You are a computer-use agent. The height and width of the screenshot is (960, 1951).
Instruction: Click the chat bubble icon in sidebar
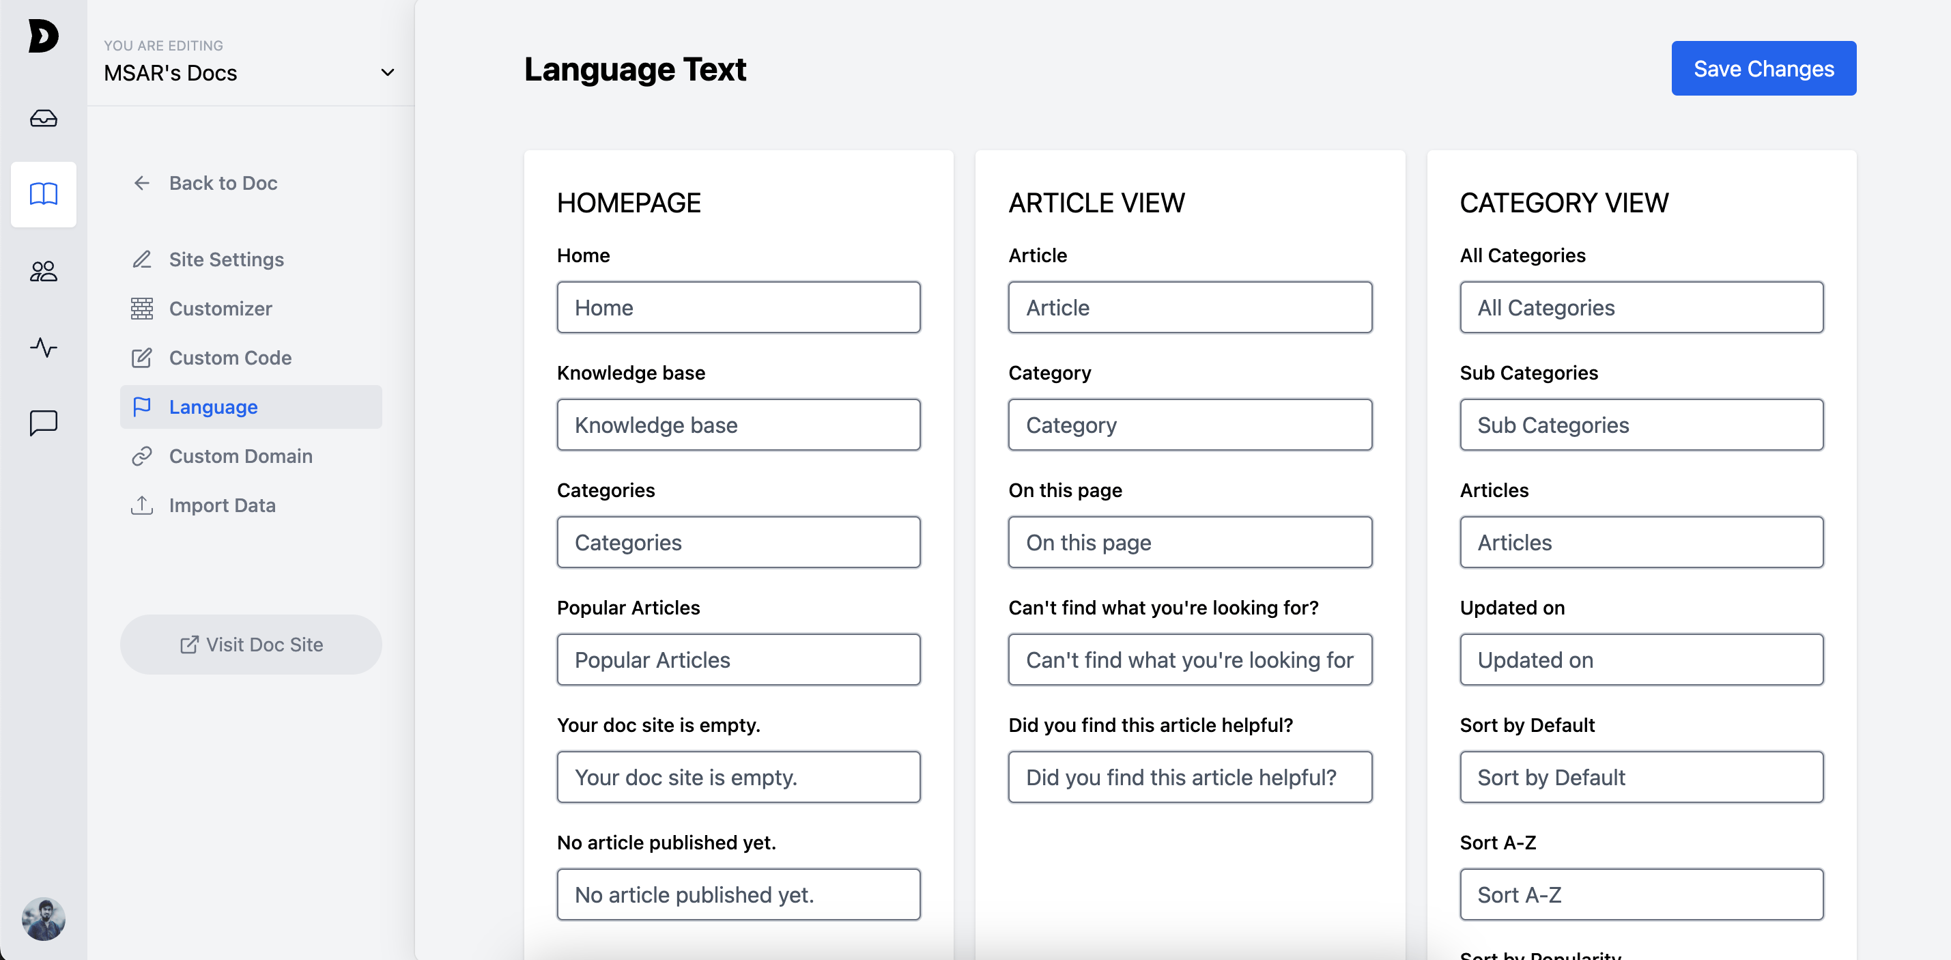(x=44, y=423)
